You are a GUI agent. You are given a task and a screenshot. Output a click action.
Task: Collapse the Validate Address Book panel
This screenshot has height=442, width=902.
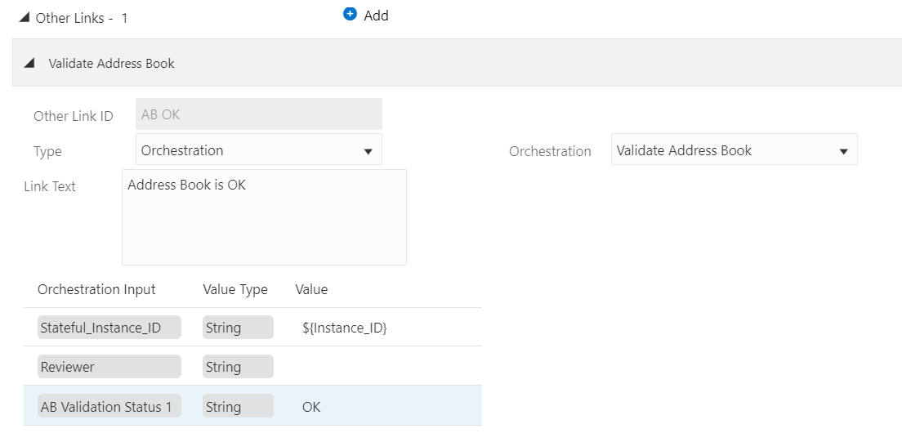tap(29, 63)
